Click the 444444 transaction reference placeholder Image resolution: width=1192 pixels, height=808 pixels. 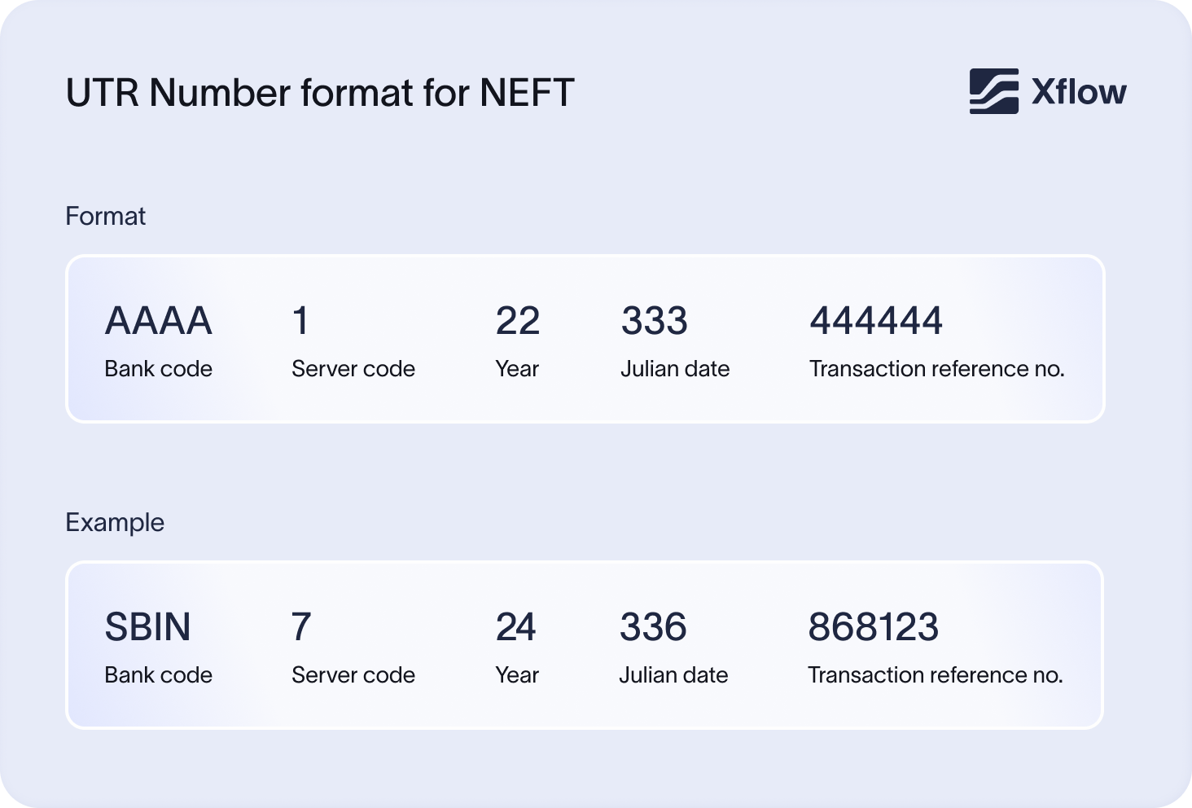click(x=876, y=321)
